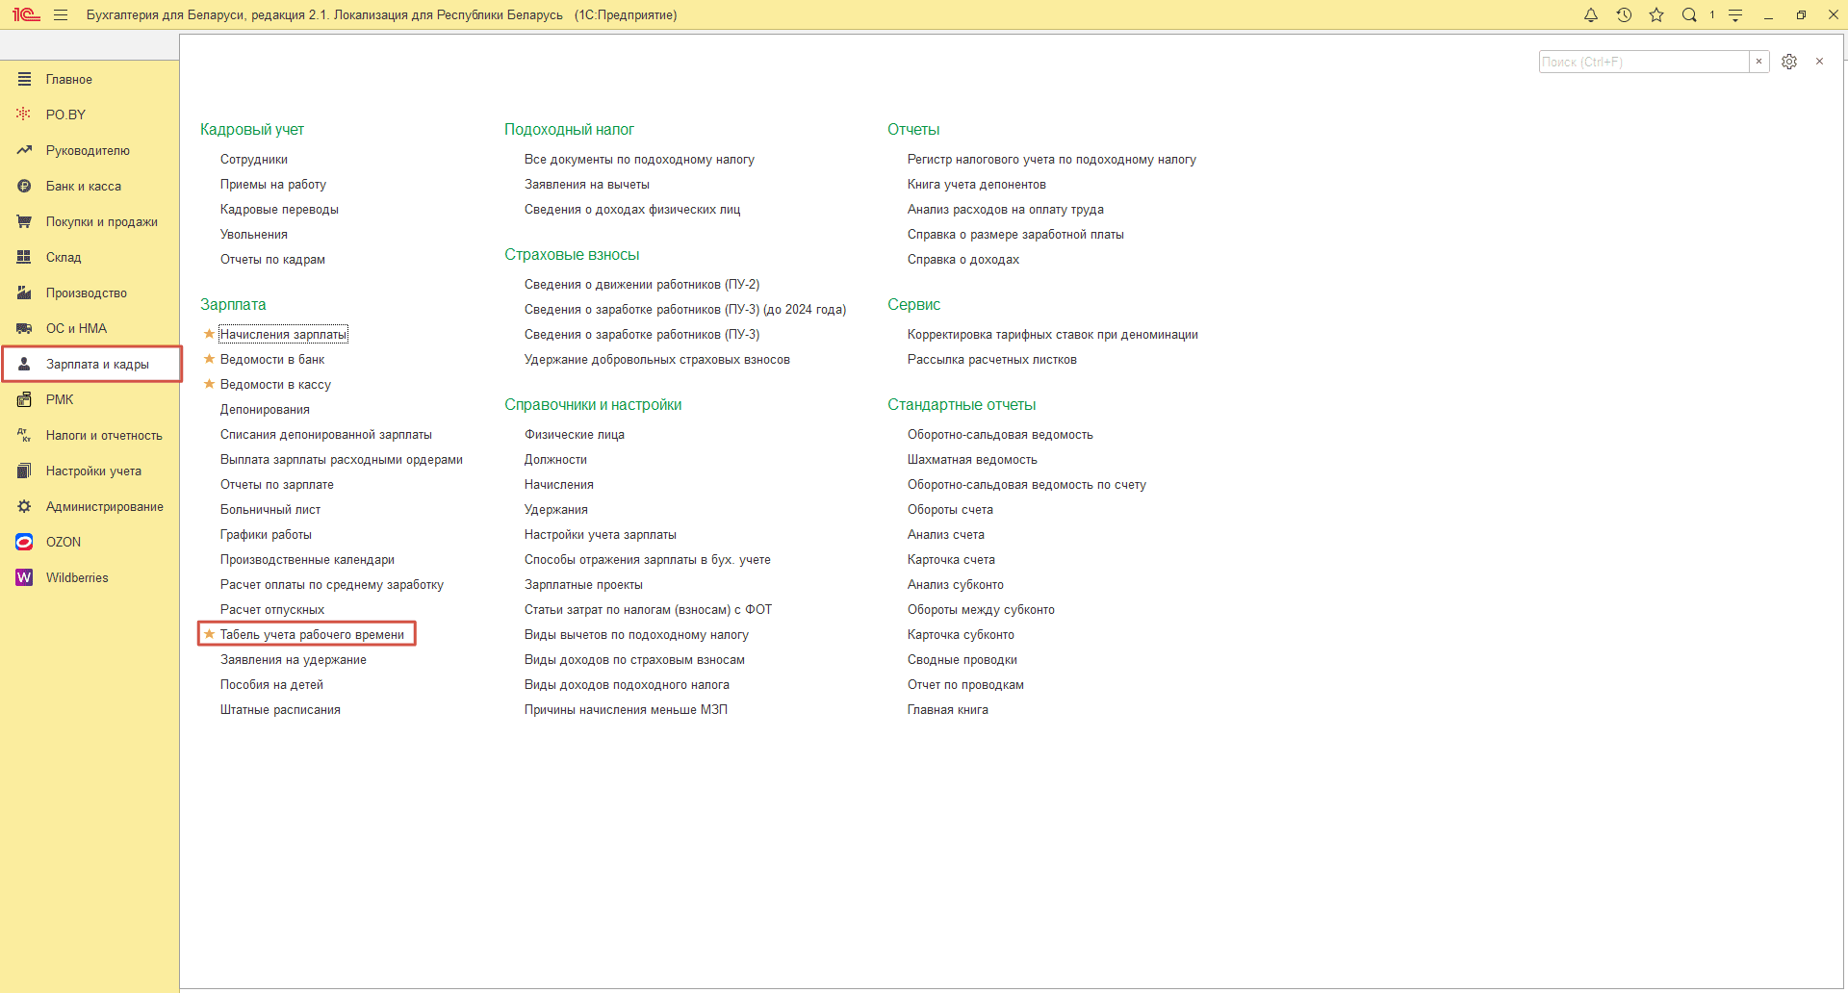1848x993 pixels.
Task: Open Графики работы link
Action: tap(266, 534)
